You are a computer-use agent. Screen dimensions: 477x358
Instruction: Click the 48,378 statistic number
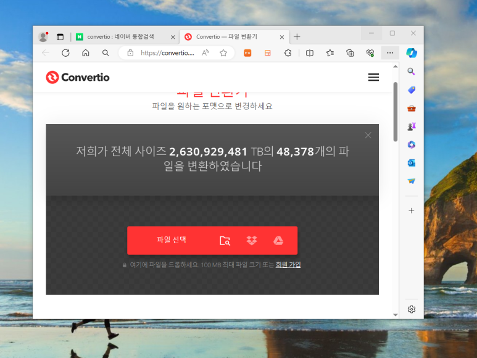point(295,151)
